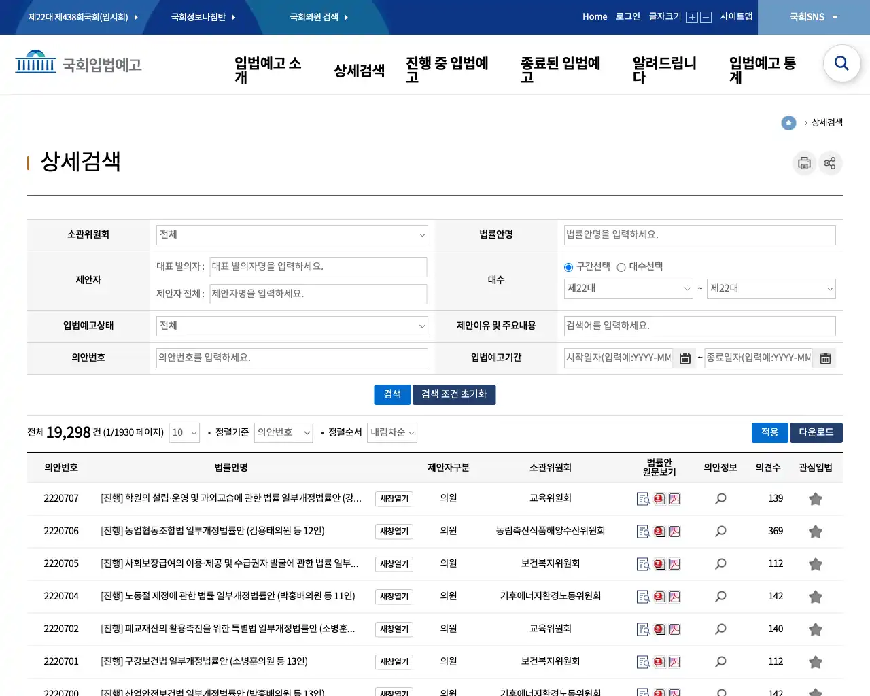Open the 소관위원회 committee dropdown
The image size is (870, 696).
pos(292,235)
